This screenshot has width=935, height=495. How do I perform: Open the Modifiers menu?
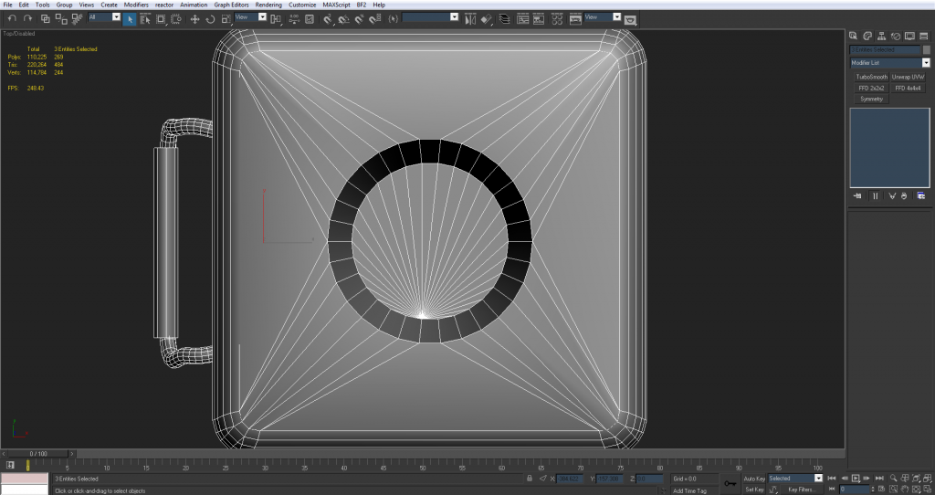pos(136,5)
